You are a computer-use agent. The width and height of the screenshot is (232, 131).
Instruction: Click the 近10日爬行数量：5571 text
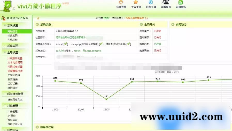click(167, 72)
